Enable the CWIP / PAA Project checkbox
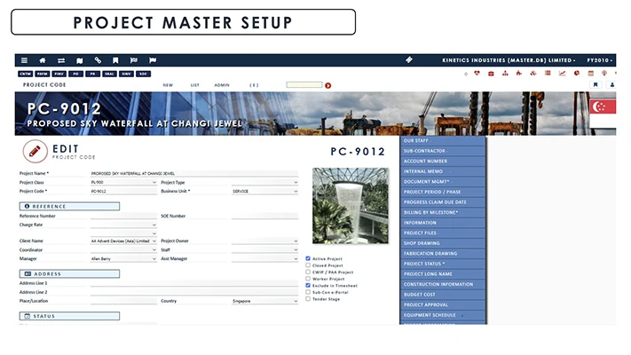 pos(308,272)
